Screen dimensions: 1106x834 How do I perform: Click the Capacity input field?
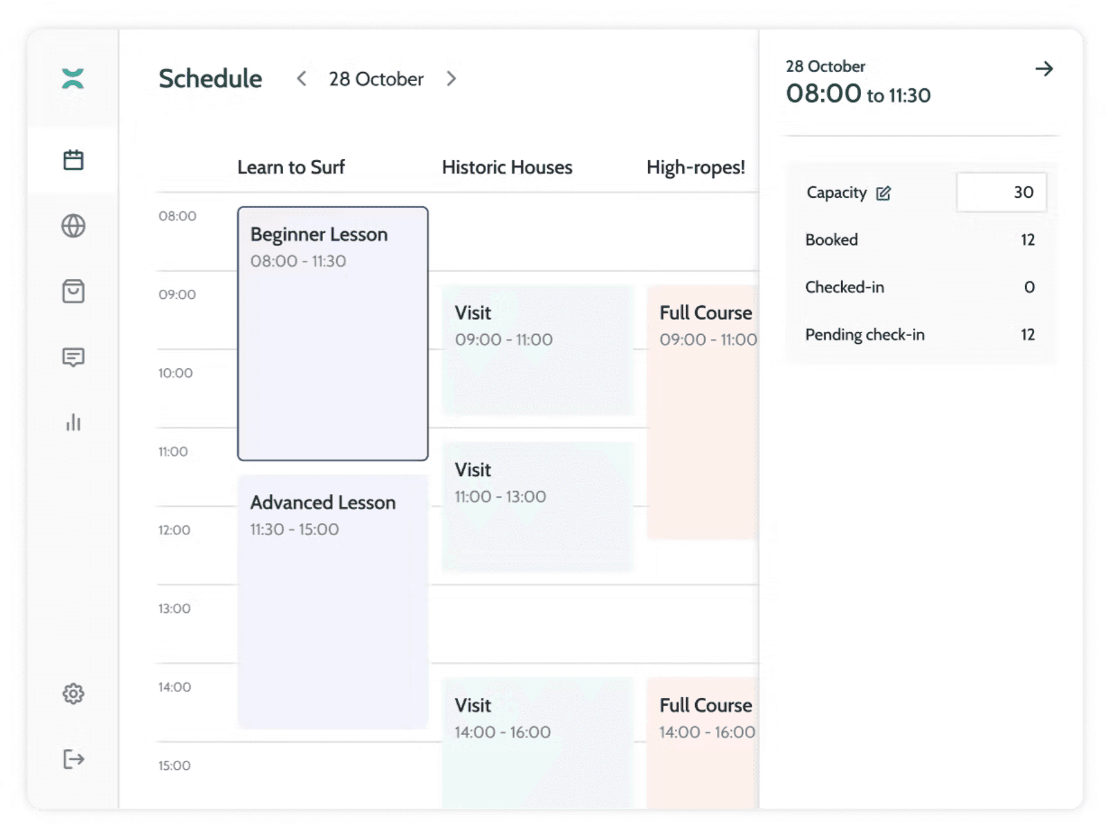click(1001, 192)
